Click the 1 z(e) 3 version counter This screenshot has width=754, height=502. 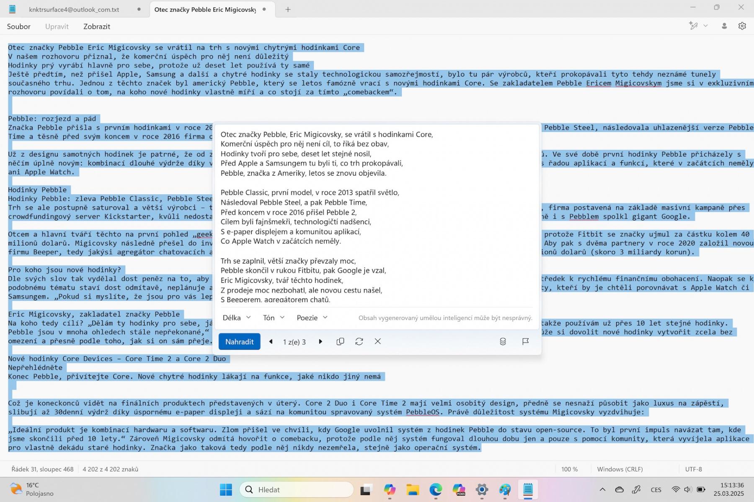[x=294, y=342]
